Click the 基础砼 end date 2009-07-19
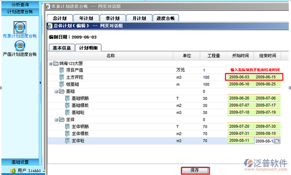 pos(266,112)
